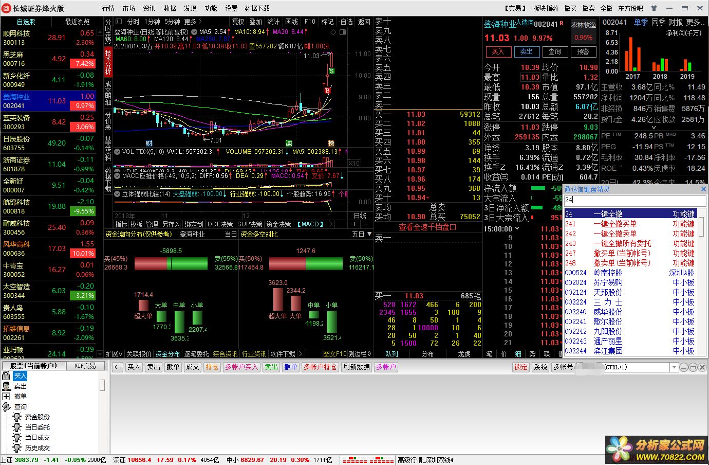Click the diamond icon on the chart header

click(x=333, y=32)
